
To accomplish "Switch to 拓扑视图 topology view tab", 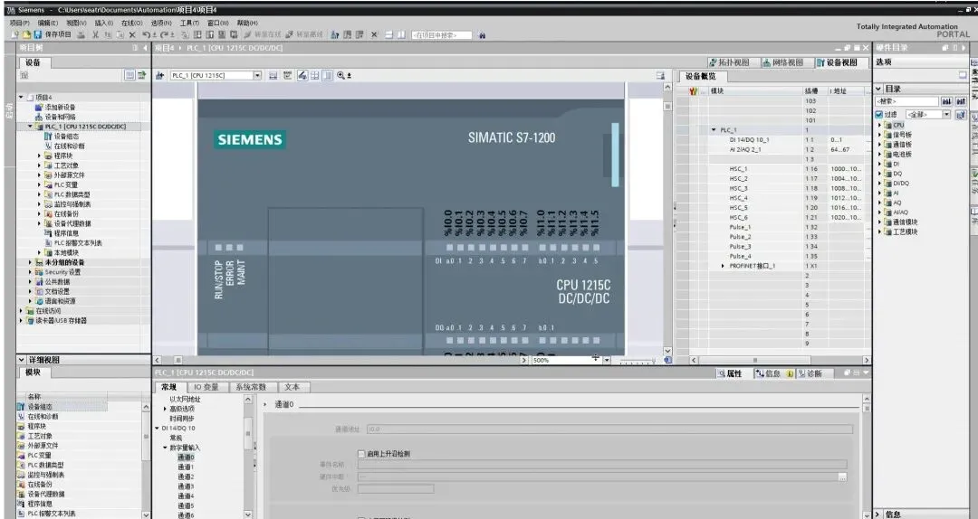I will 729,63.
